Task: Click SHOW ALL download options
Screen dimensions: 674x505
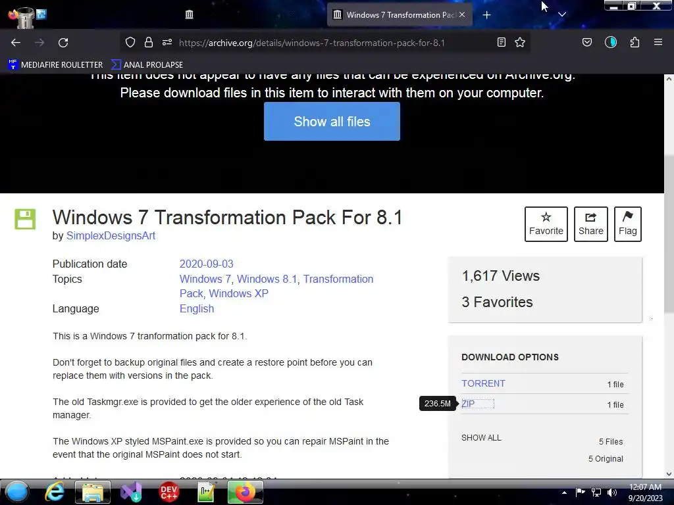Action: tap(481, 437)
